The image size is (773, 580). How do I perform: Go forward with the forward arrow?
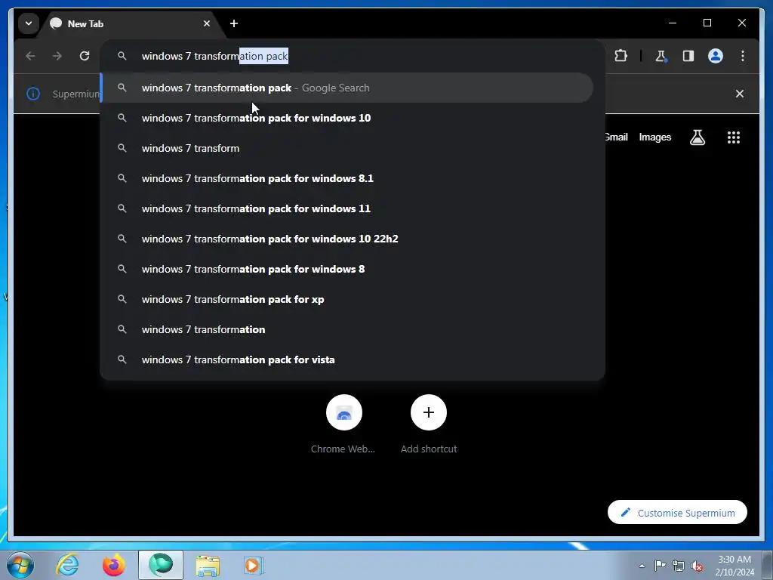tap(57, 56)
